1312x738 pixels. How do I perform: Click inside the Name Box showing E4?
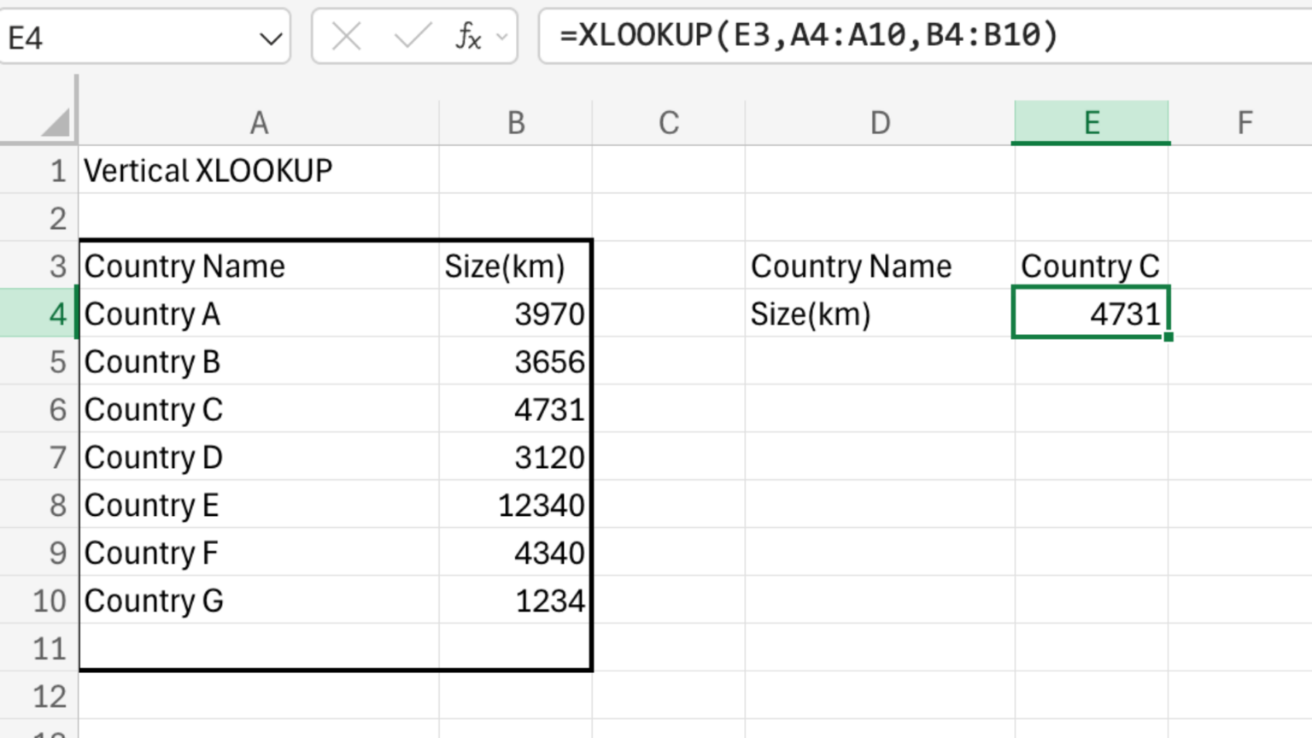click(x=128, y=37)
